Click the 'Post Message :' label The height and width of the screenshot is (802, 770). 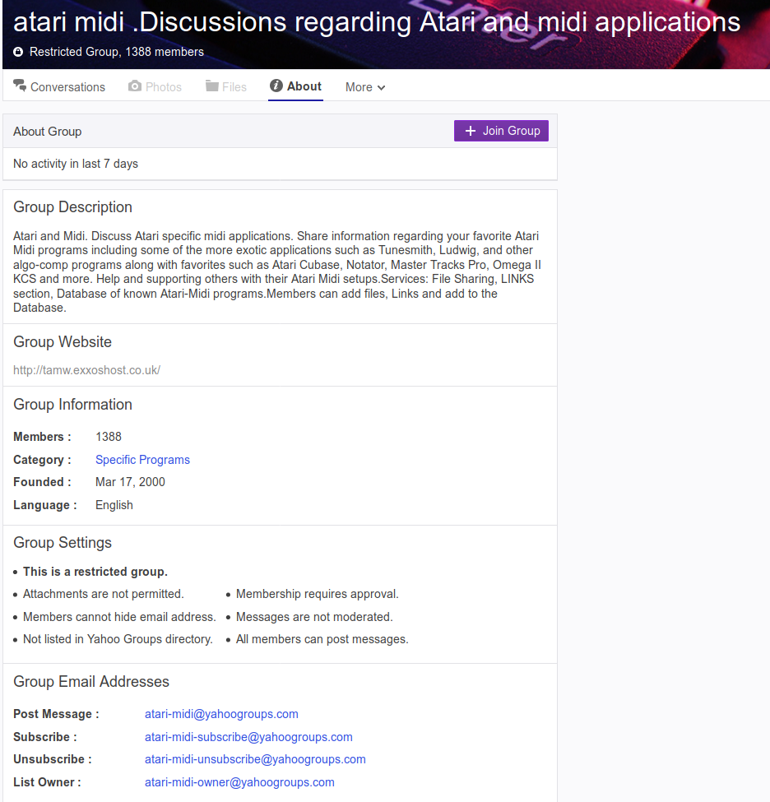(x=56, y=713)
